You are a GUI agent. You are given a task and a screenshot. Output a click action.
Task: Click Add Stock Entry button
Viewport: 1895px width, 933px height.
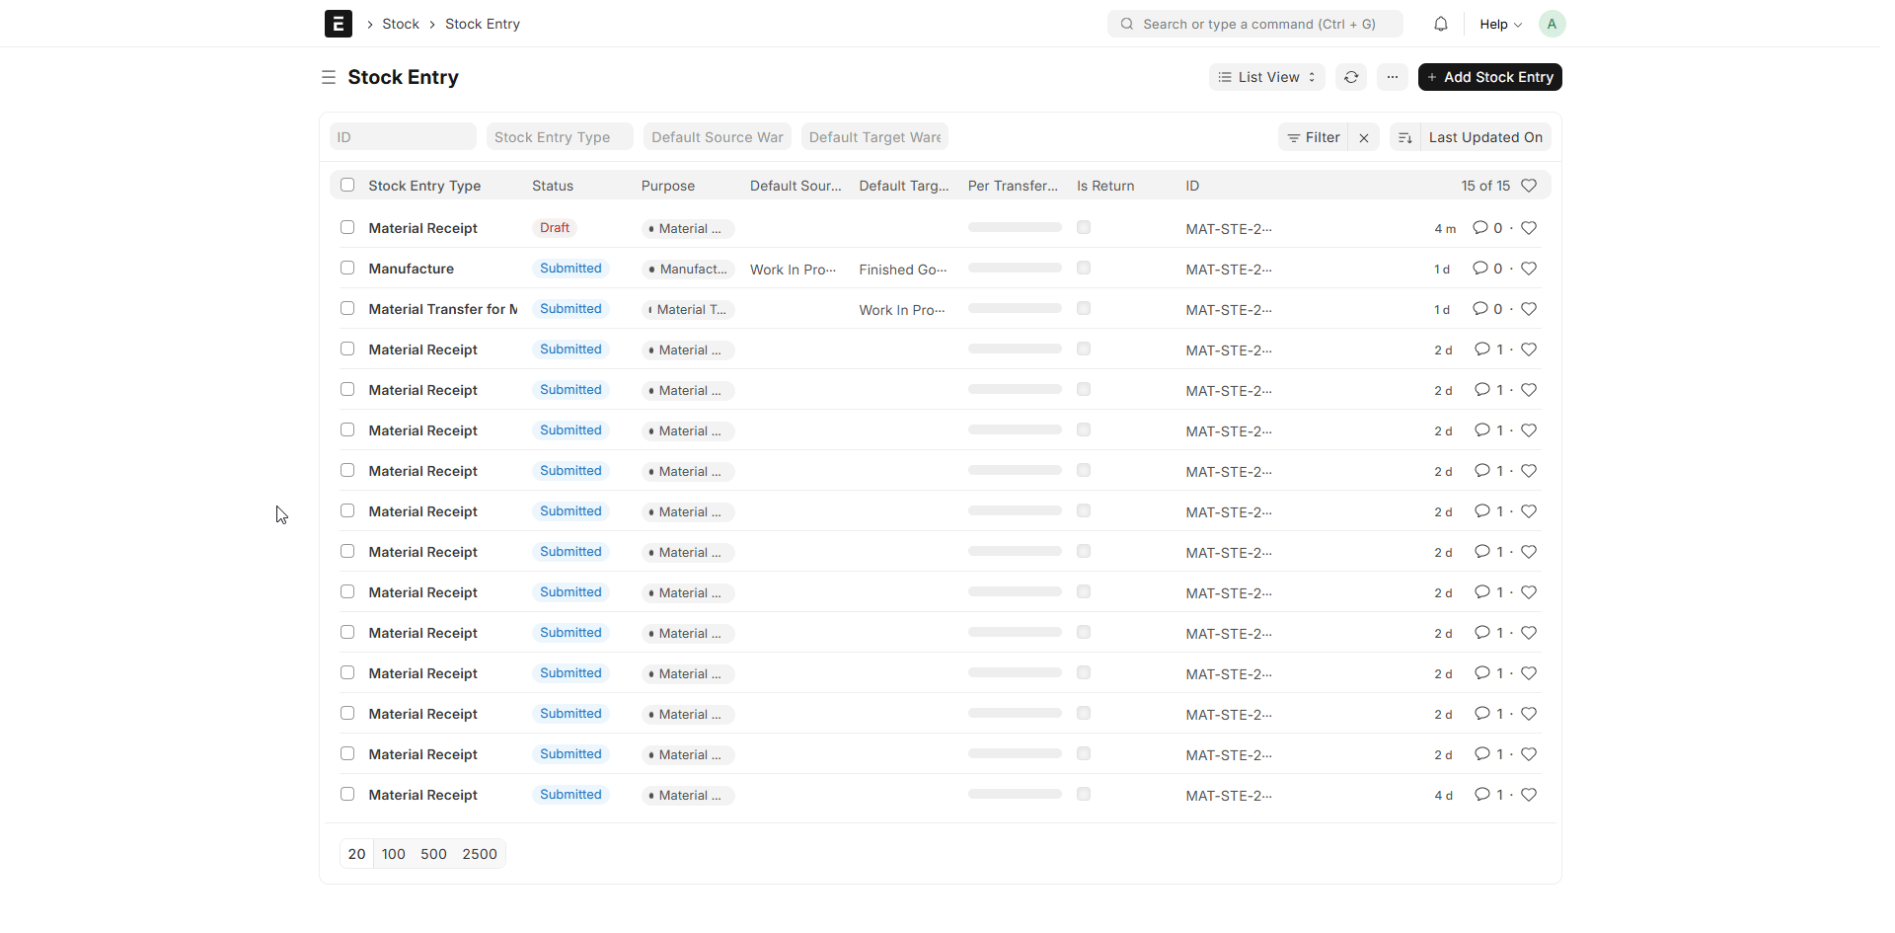(x=1488, y=77)
